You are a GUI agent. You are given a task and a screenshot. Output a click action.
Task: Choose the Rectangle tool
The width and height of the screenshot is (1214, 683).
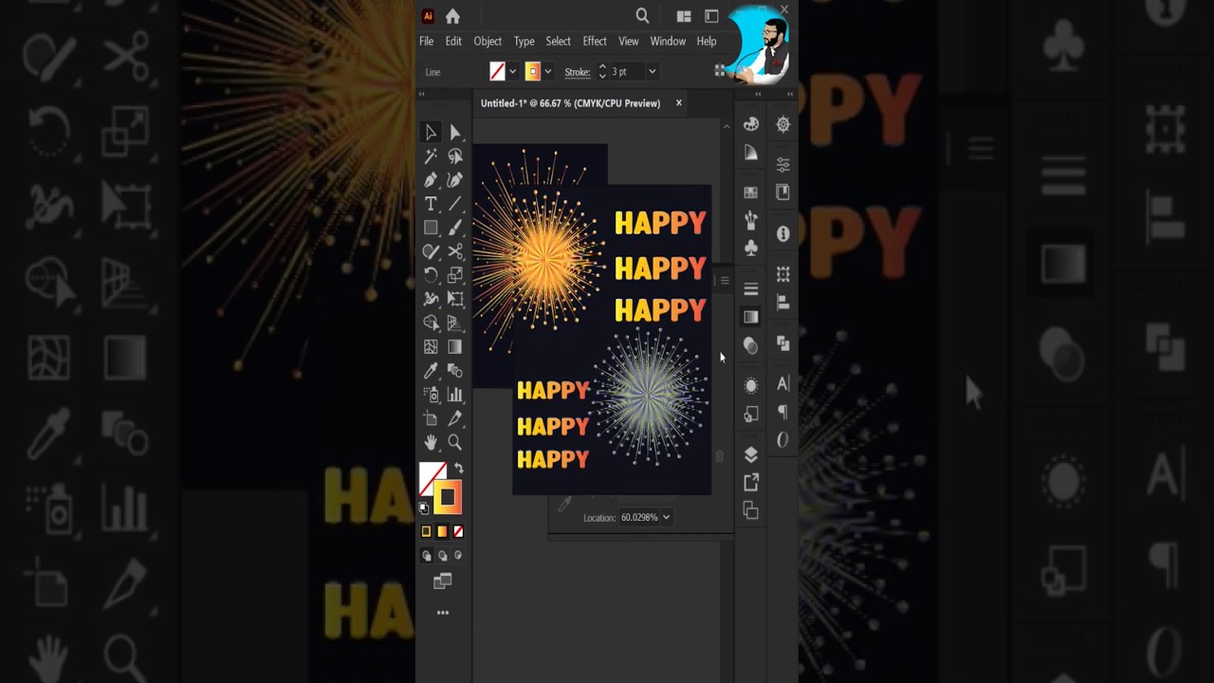[x=431, y=228]
